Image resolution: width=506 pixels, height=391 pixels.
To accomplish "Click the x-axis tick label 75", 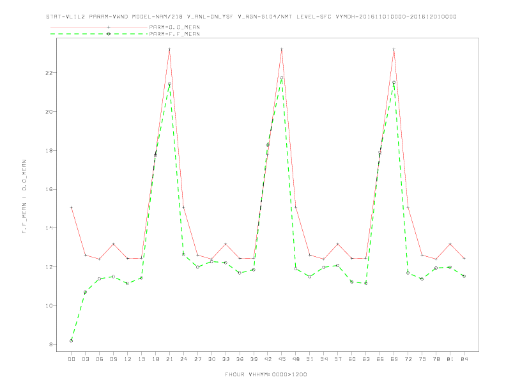I will 422,359.
